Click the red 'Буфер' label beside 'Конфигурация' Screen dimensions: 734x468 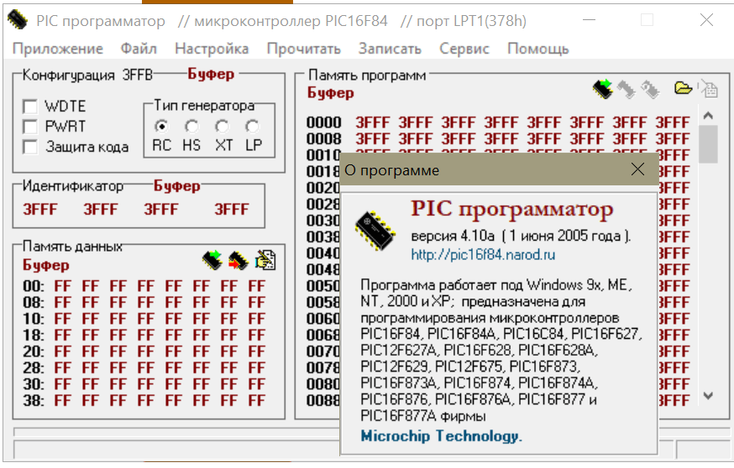[211, 74]
